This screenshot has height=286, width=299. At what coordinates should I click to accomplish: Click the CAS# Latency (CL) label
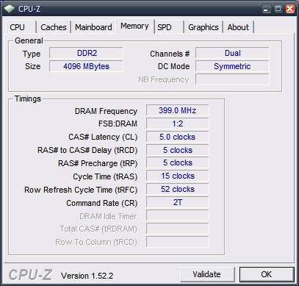click(103, 137)
